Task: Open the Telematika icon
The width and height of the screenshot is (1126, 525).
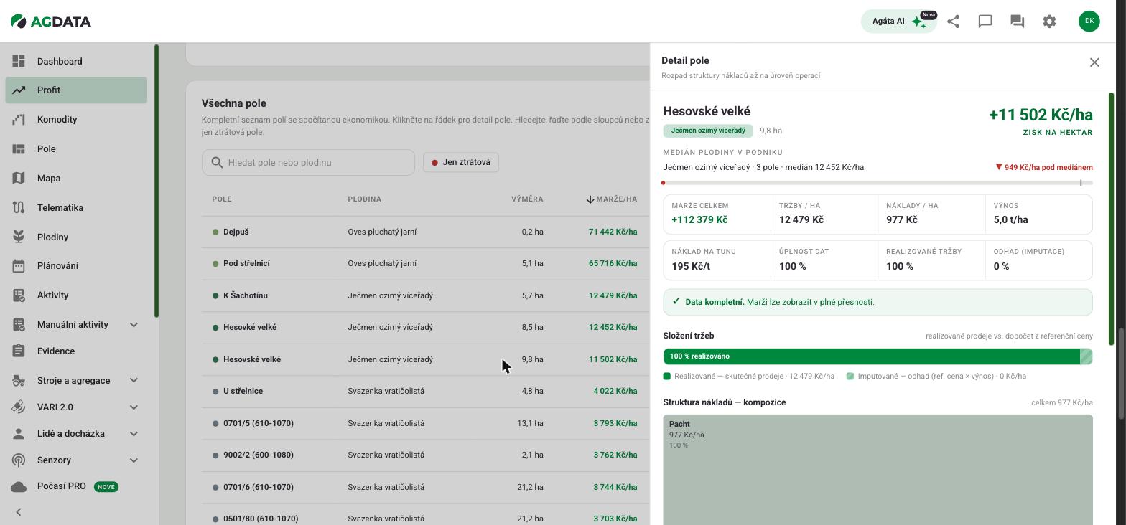Action: click(x=19, y=208)
